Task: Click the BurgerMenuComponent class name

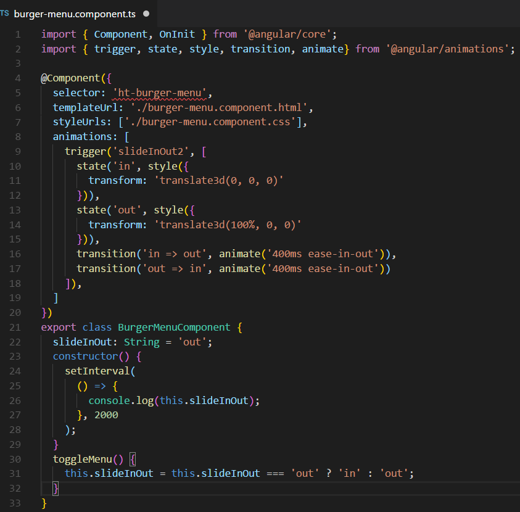Action: click(174, 328)
